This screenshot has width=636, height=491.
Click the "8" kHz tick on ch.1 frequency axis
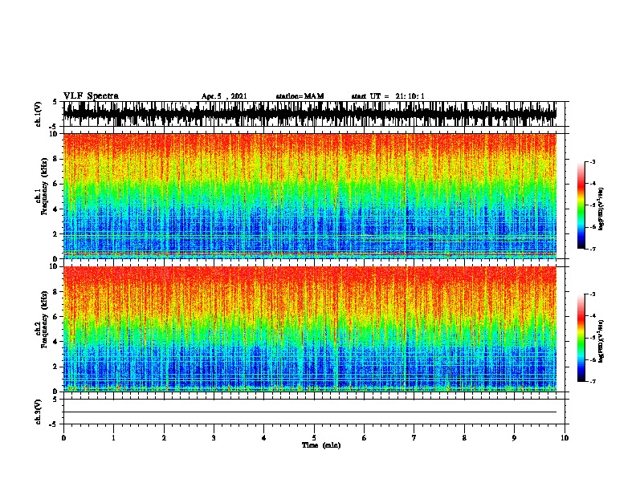click(55, 159)
